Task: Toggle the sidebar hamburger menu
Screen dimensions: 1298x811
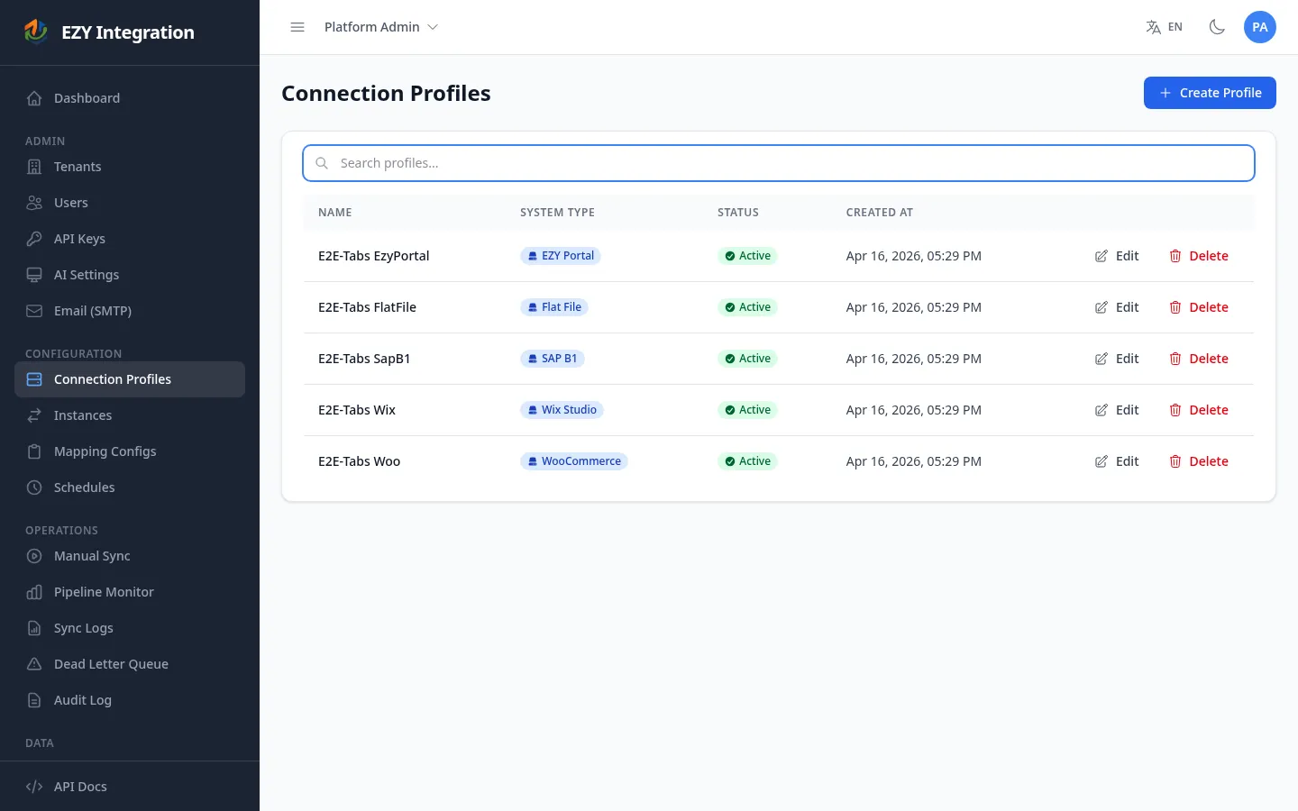Action: [x=297, y=27]
